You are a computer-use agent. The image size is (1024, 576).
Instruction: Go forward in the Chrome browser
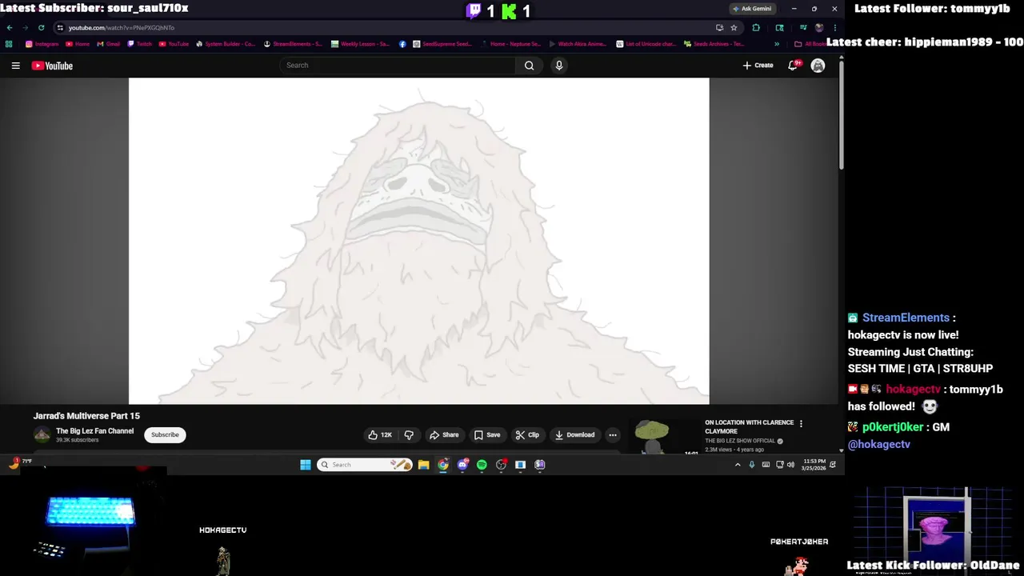point(25,27)
